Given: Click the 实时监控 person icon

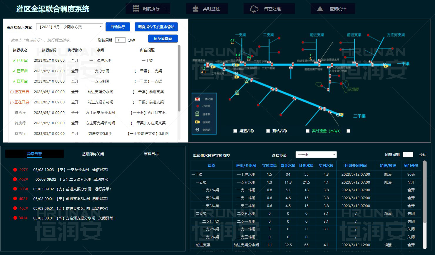Looking at the screenshot, I should tap(195, 9).
